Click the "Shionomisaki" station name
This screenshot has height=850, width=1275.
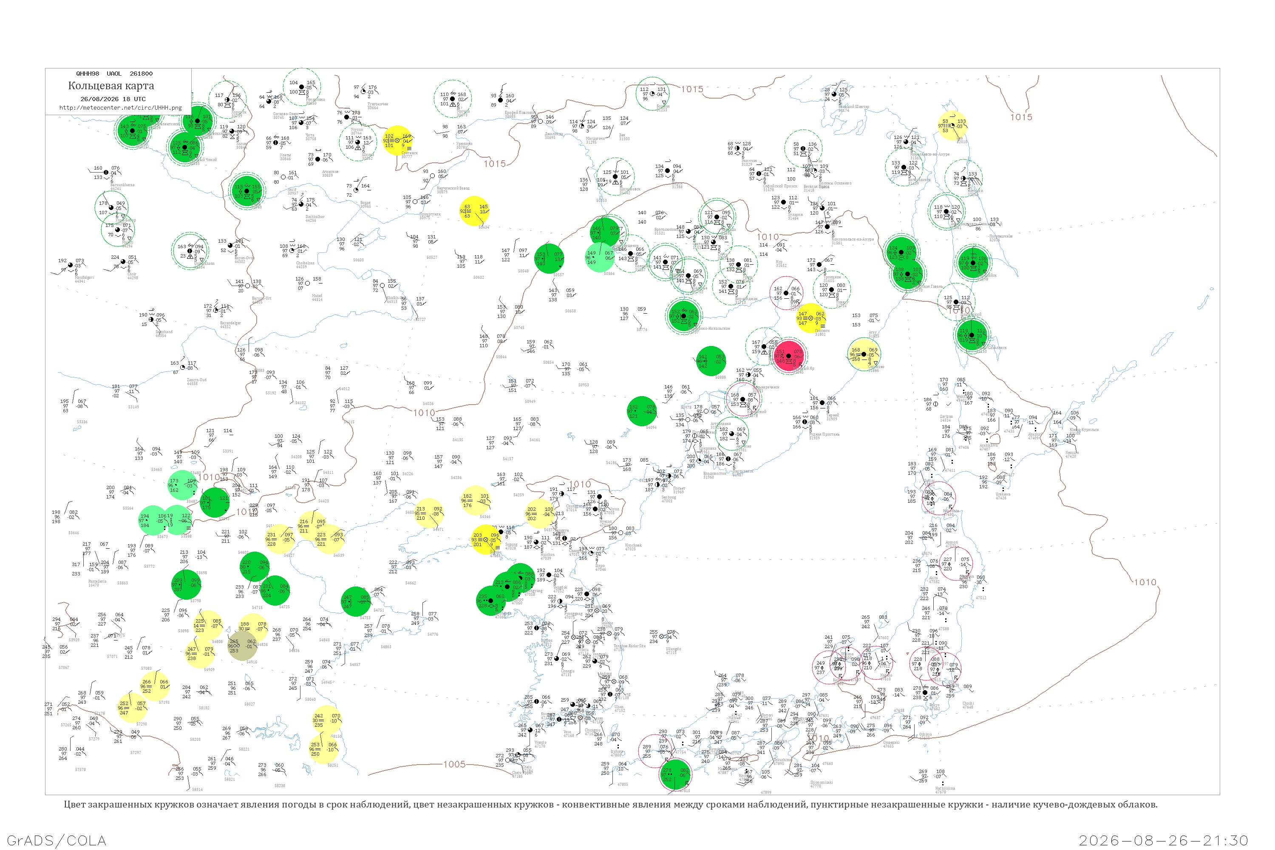[821, 782]
